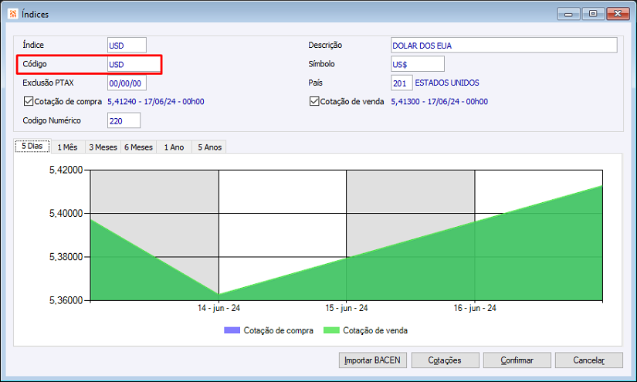This screenshot has height=382, width=637.
Task: Select the 5 Dias tab
Action: point(32,146)
